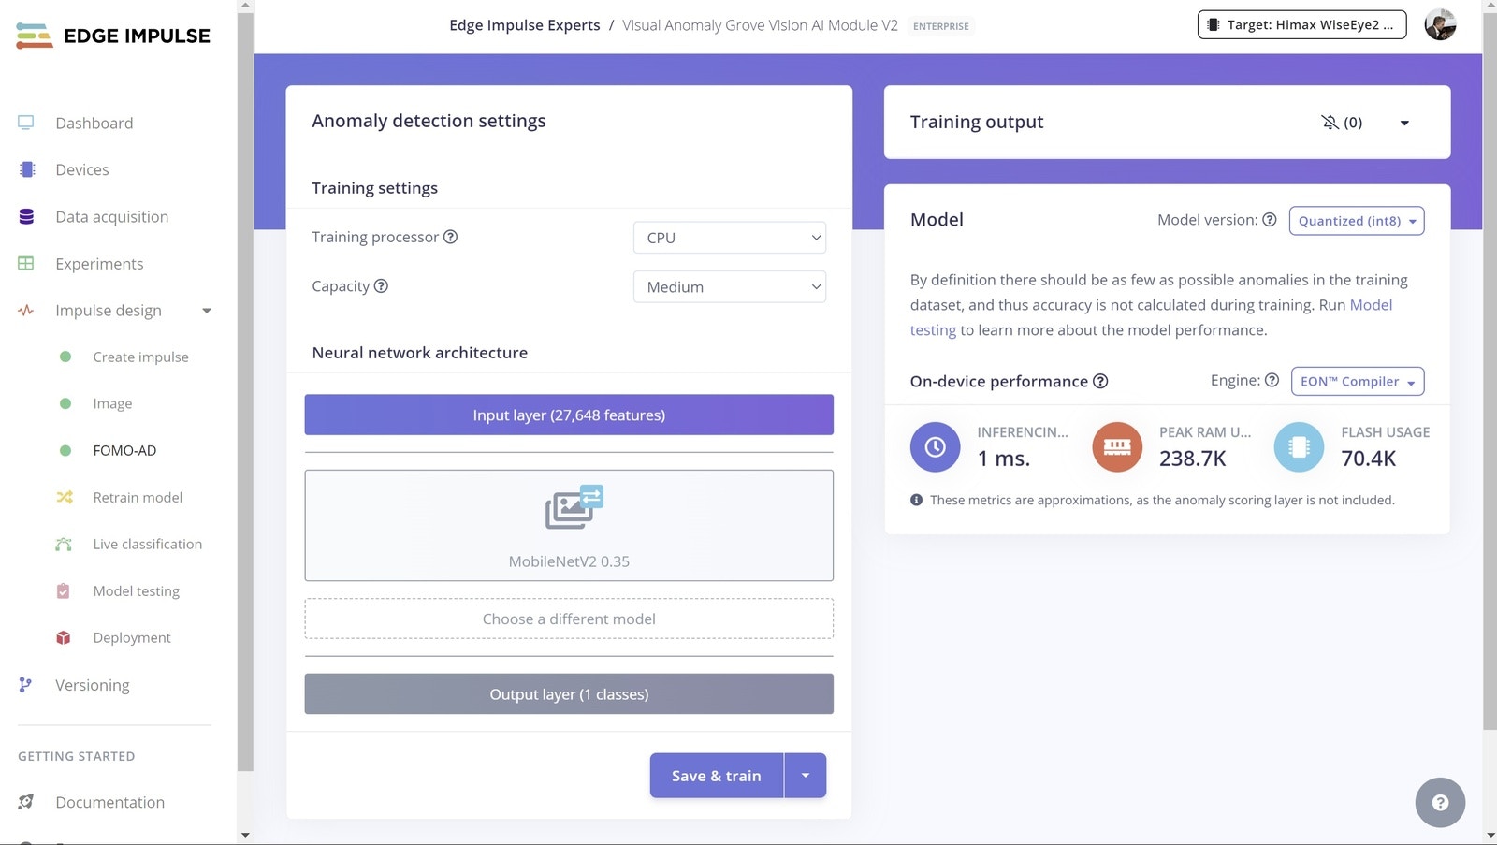Click the ENTERPRISE badge
This screenshot has height=845, width=1497.
pyautogui.click(x=941, y=26)
